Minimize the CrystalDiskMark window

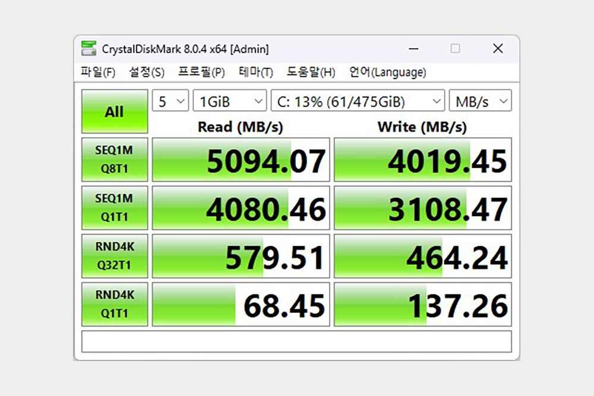(413, 49)
